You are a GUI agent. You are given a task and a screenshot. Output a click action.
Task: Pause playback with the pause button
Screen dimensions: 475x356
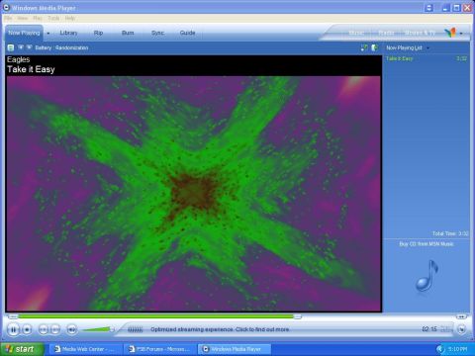pos(14,329)
